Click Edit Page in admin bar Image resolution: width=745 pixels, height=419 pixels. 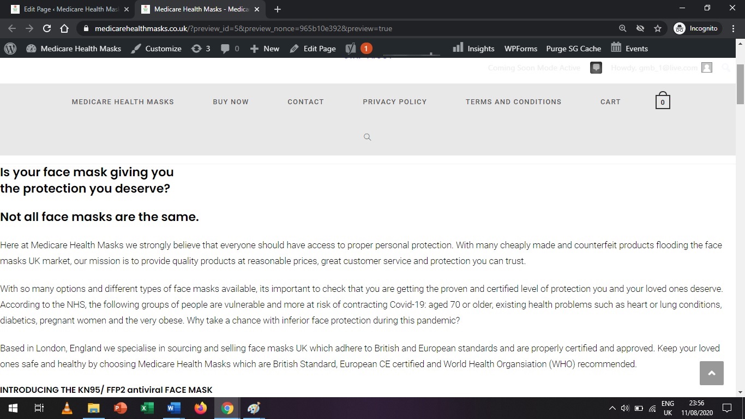[313, 49]
